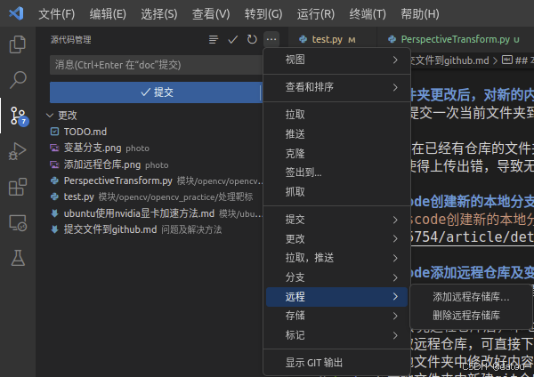534x377 pixels.
Task: Open the 运行(R) menu
Action: coord(316,14)
